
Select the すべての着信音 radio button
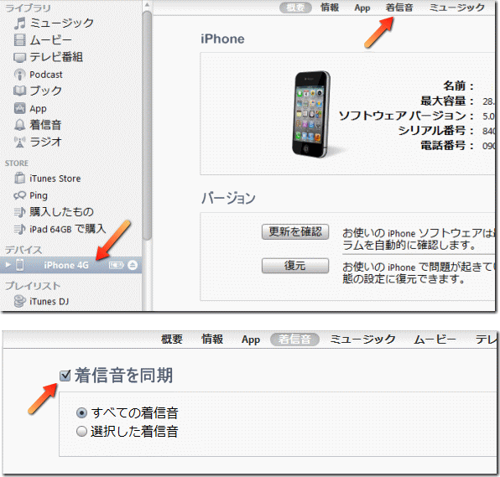(81, 413)
